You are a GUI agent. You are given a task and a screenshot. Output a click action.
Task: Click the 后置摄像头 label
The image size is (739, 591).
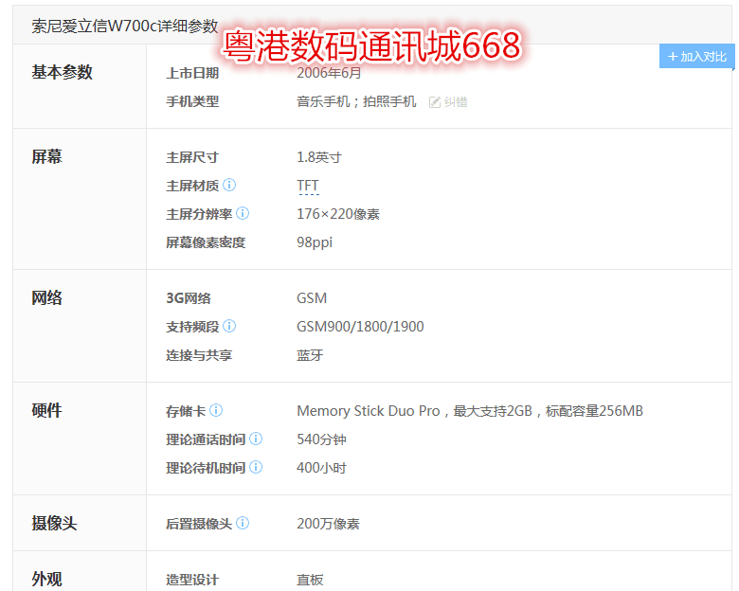tap(199, 524)
